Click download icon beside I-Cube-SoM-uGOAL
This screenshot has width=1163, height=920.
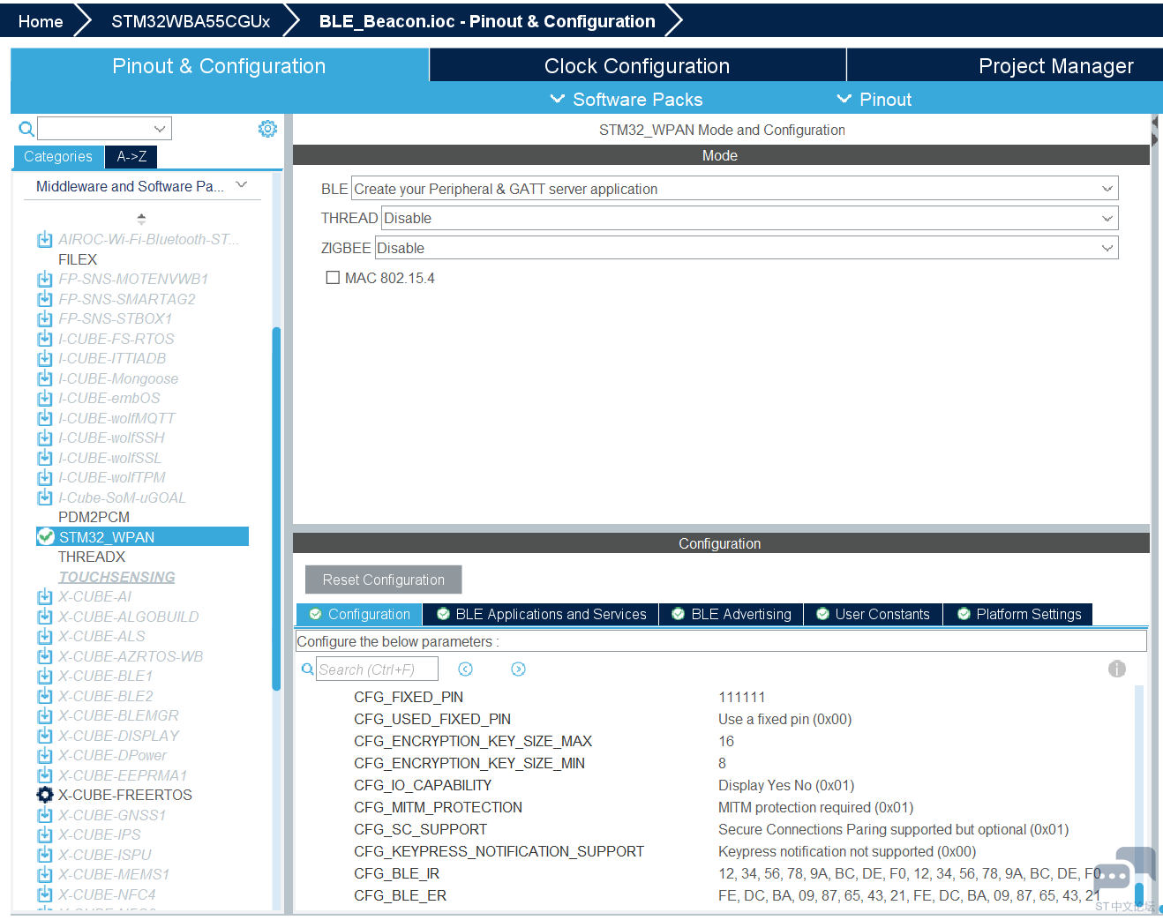45,497
